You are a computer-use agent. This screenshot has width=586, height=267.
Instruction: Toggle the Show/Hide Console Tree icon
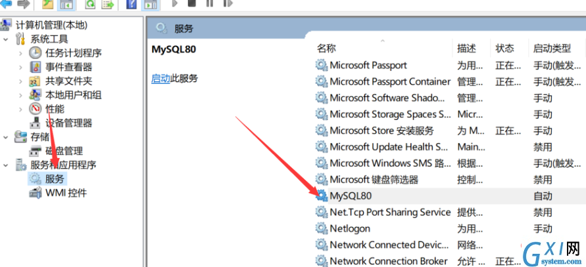point(66,4)
